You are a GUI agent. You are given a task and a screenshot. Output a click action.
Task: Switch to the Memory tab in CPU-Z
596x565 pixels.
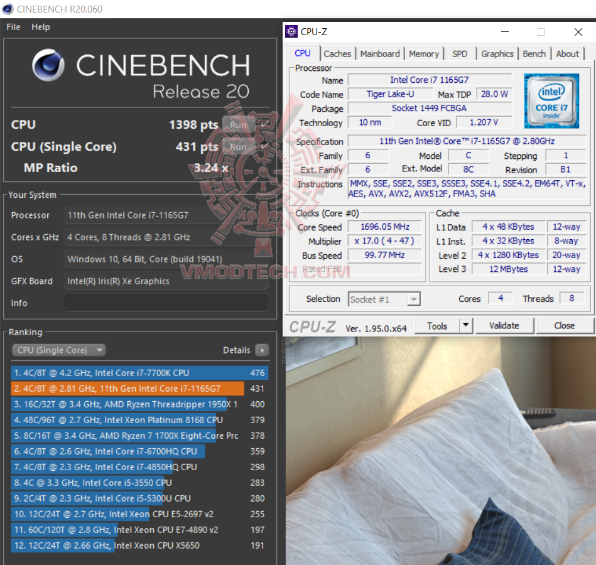424,54
